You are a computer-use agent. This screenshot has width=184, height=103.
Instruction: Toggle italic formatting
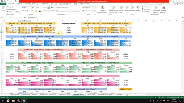coord(25,11)
